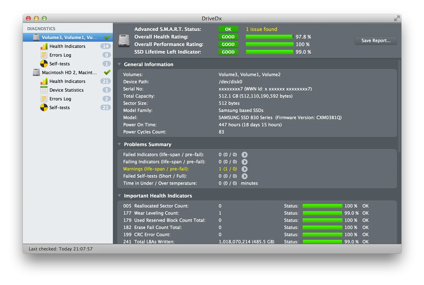Select Volume3, Volume1 drive in sidebar
424x285 pixels.
[68, 37]
